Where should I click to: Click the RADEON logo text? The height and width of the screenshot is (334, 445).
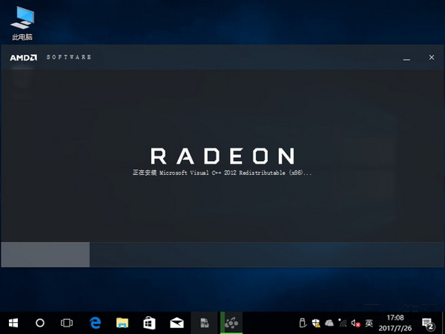(x=222, y=156)
